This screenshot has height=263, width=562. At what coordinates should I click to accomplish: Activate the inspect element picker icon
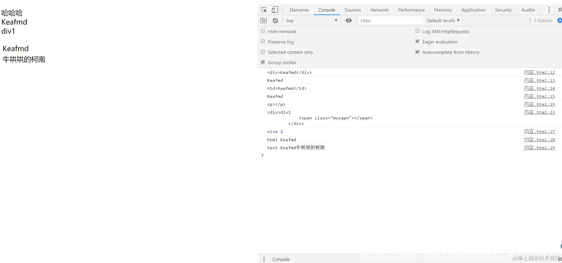pos(264,10)
